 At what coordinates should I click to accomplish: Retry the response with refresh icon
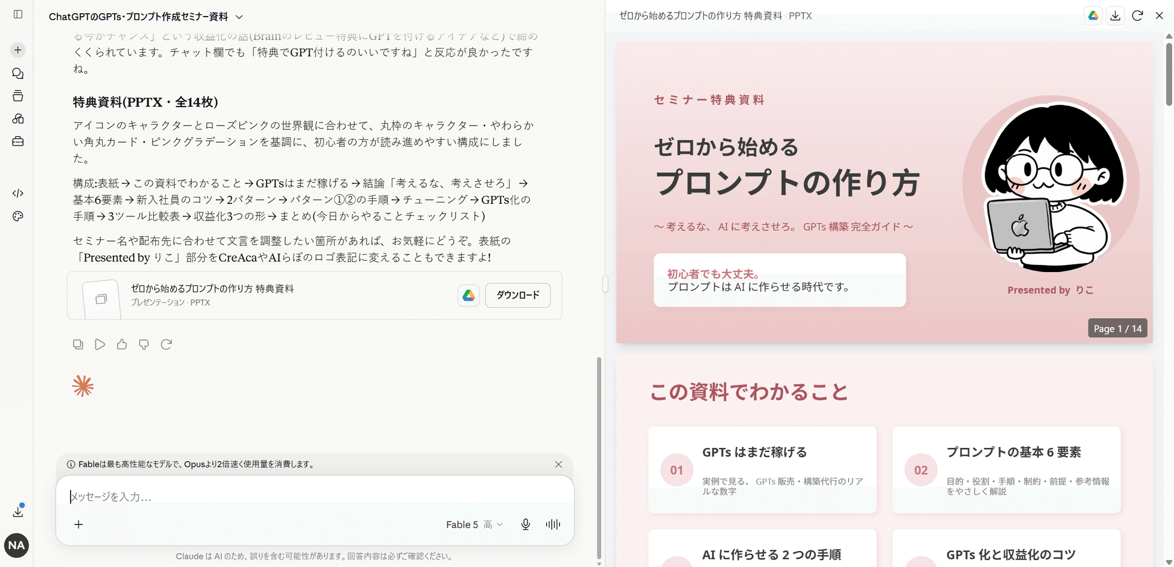click(x=166, y=344)
